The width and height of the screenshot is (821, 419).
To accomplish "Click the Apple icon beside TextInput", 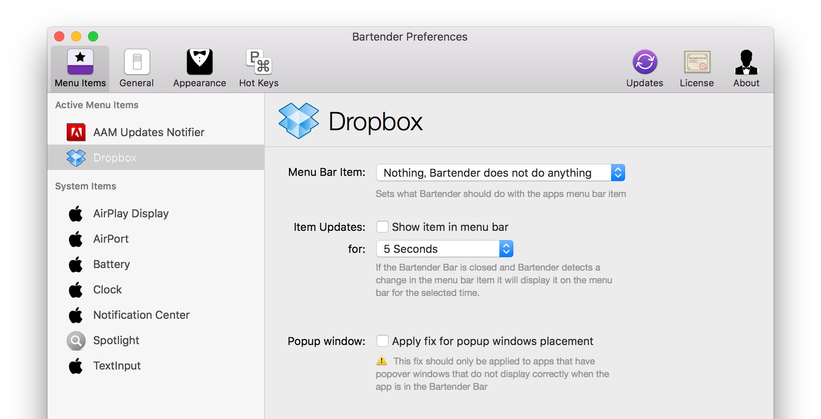I will click(76, 366).
